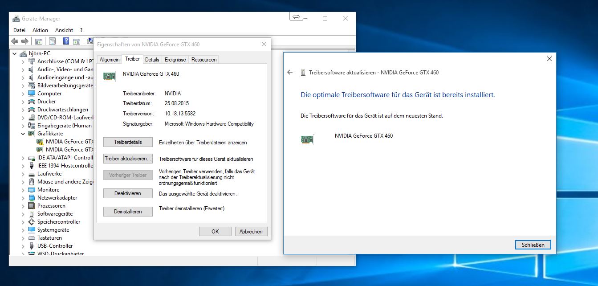The width and height of the screenshot is (598, 286).
Task: Switch to the Allgemein tab
Action: [x=110, y=60]
